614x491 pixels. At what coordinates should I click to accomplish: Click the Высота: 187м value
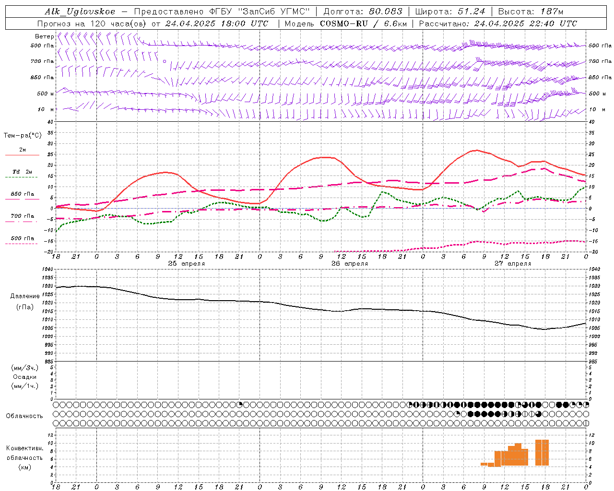click(531, 12)
